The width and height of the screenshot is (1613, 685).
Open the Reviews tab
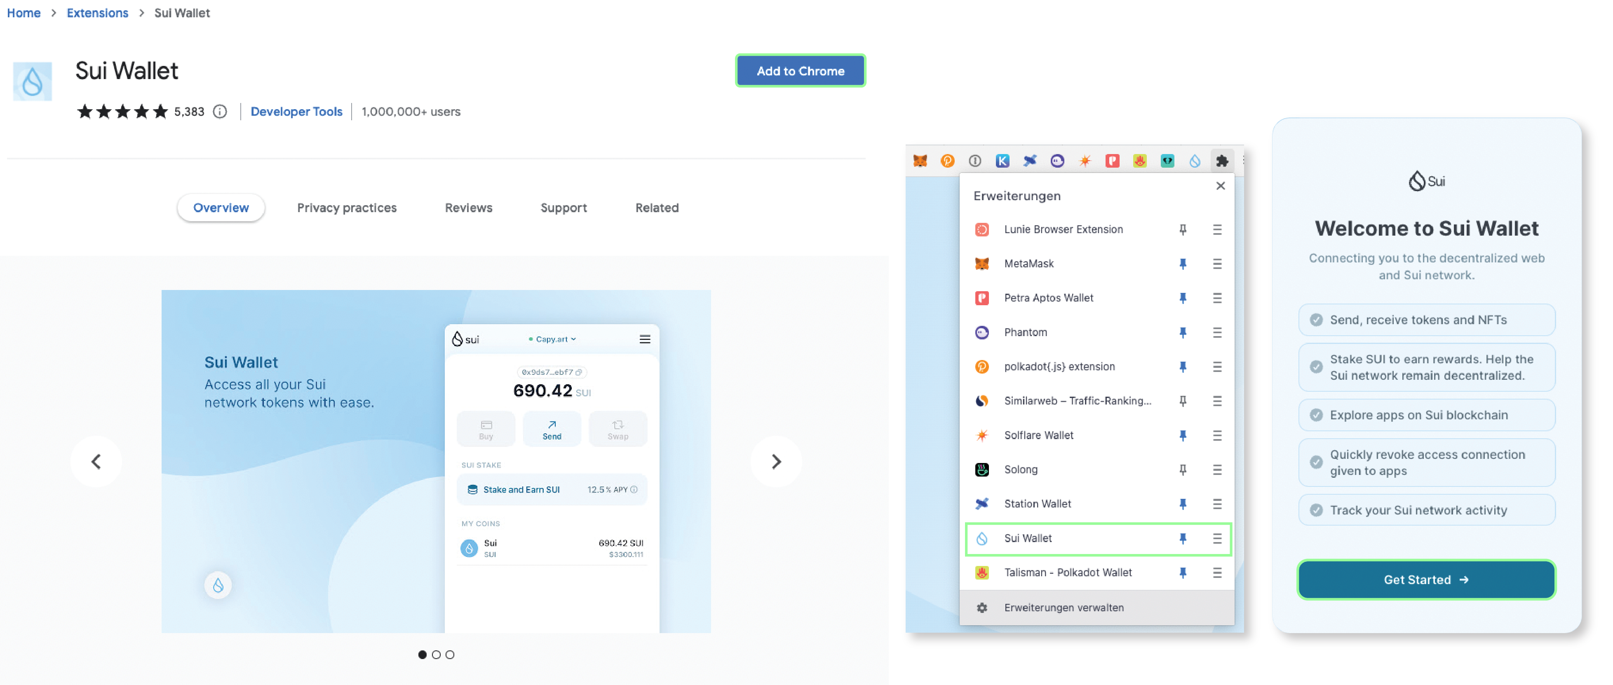[x=468, y=208]
